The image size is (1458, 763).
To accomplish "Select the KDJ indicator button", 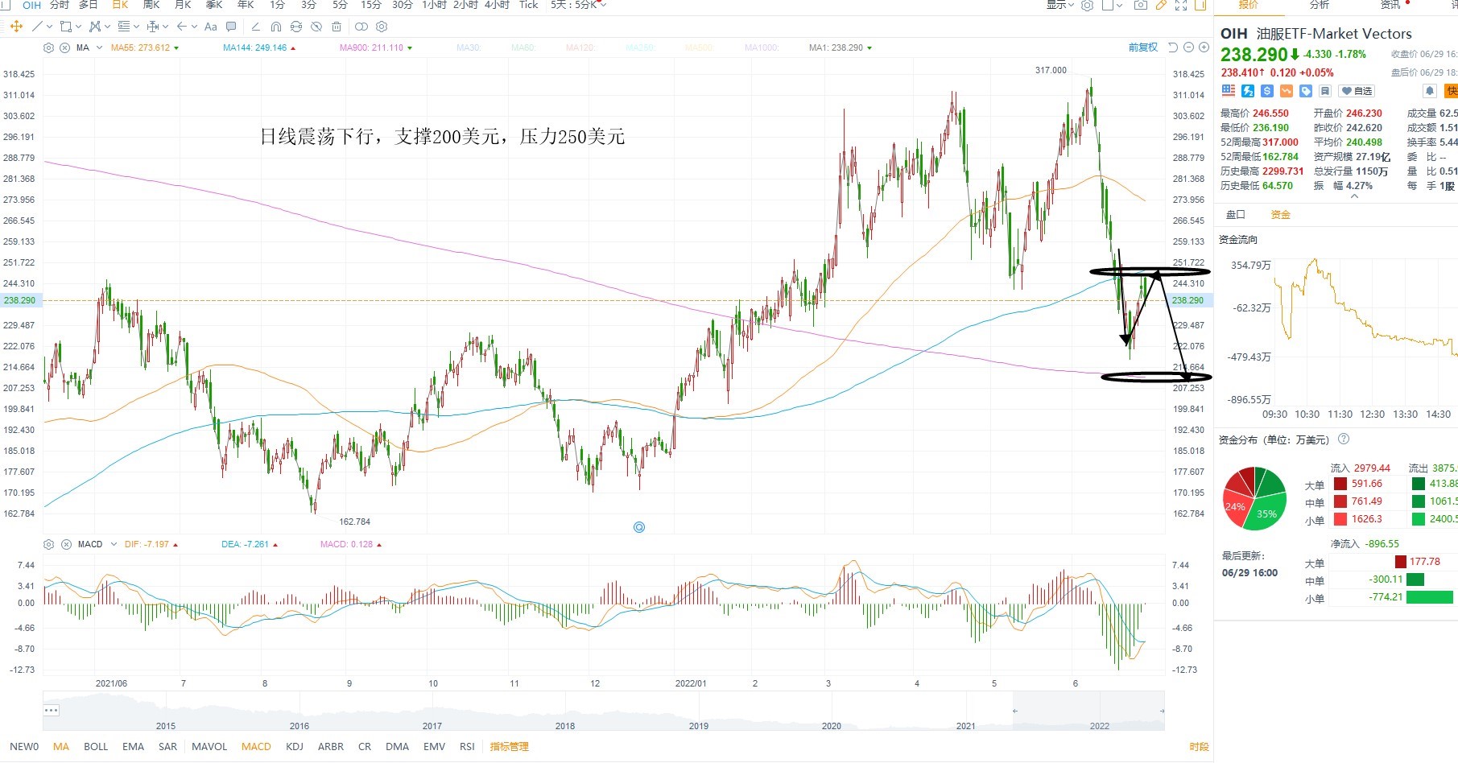I will click(x=295, y=746).
